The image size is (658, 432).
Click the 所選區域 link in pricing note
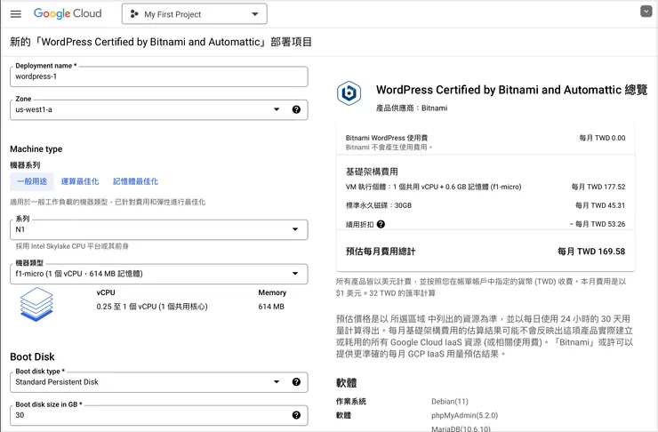pos(407,319)
